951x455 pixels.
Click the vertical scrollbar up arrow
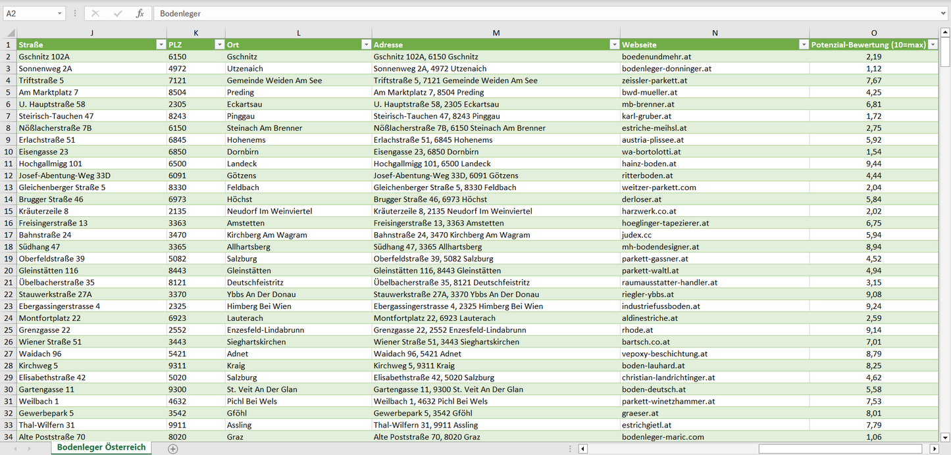tap(945, 33)
